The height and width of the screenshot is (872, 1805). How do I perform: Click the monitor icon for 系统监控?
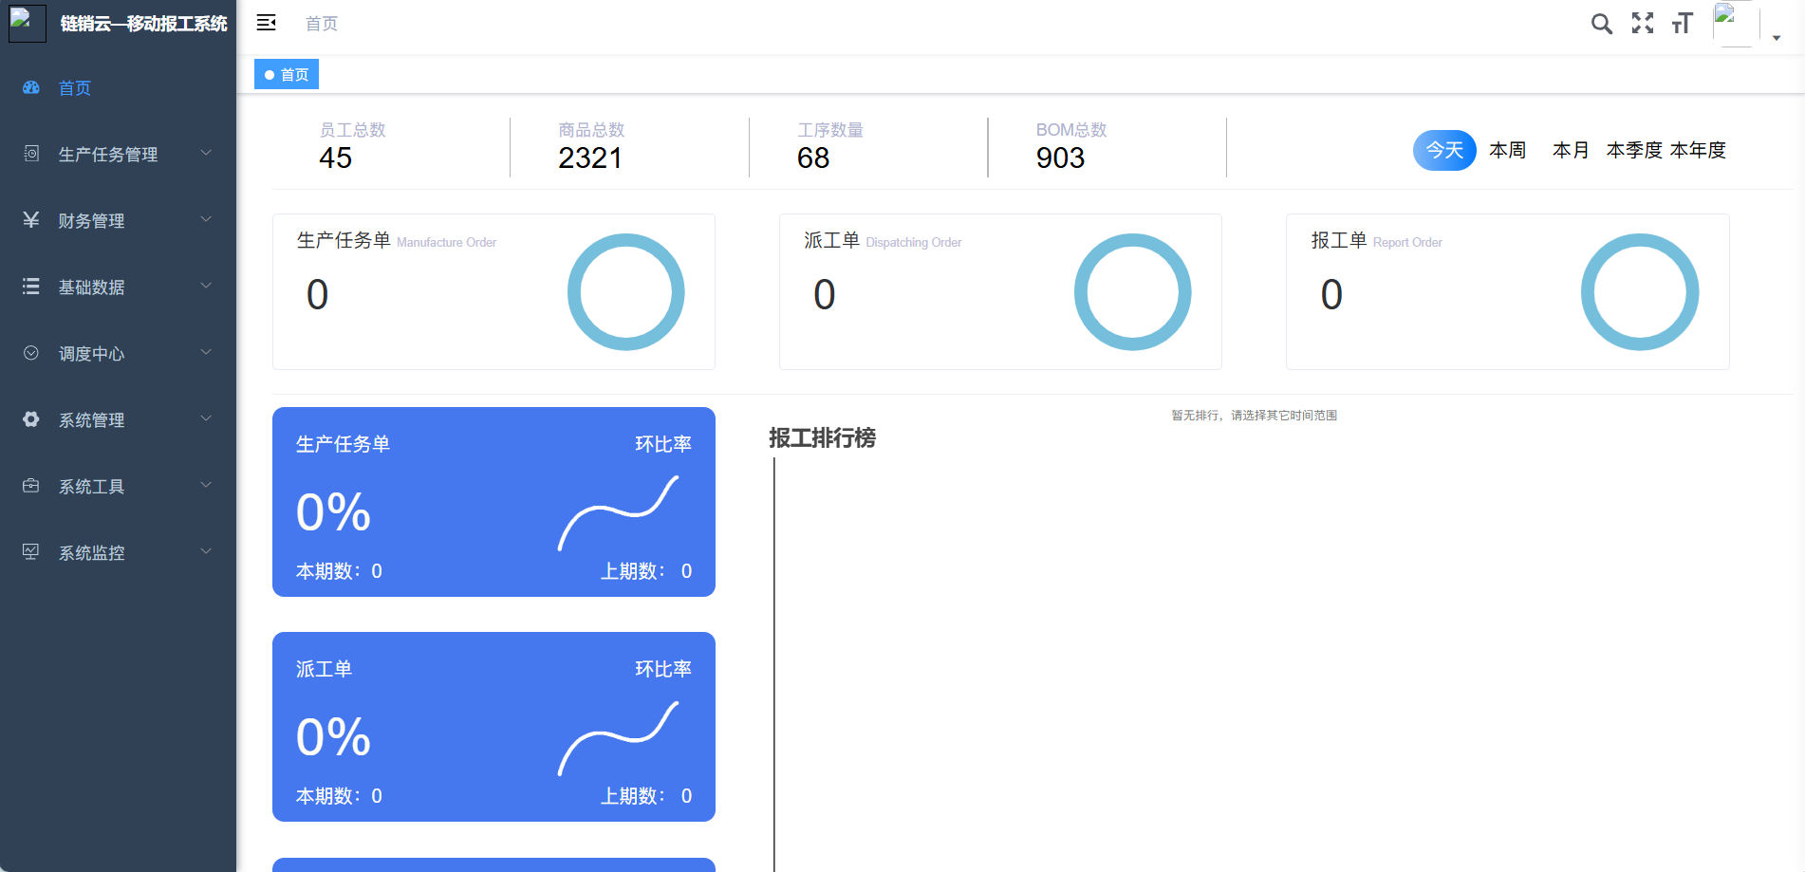tap(31, 552)
